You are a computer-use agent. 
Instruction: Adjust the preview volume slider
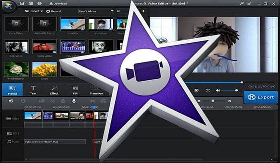[230, 90]
